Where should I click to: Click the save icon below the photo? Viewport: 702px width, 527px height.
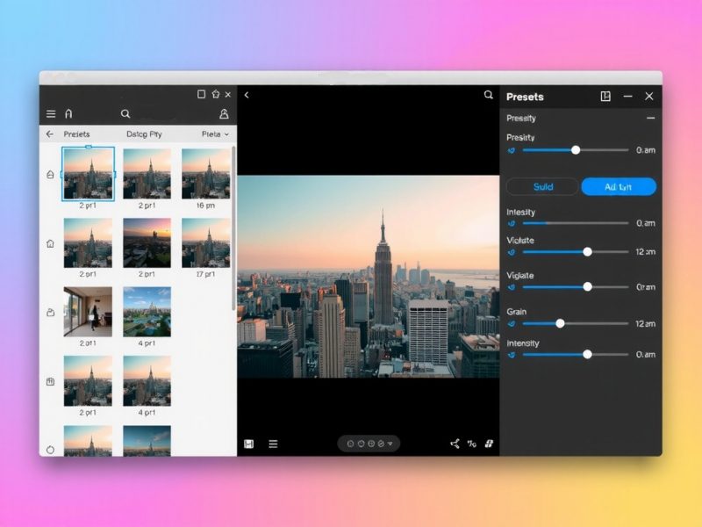pyautogui.click(x=248, y=444)
